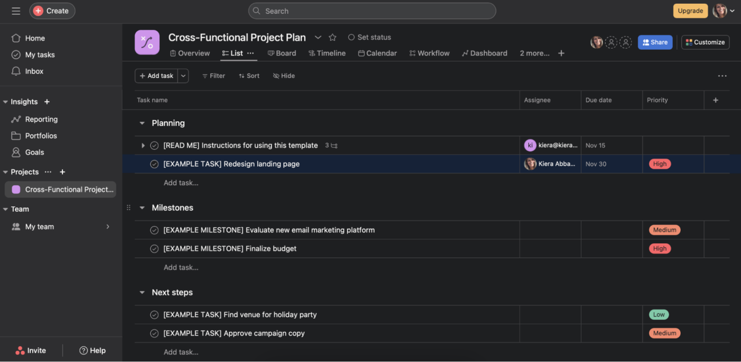Open the toolbar's three-dot more options
Viewport: 741px width, 362px height.
pyautogui.click(x=722, y=76)
